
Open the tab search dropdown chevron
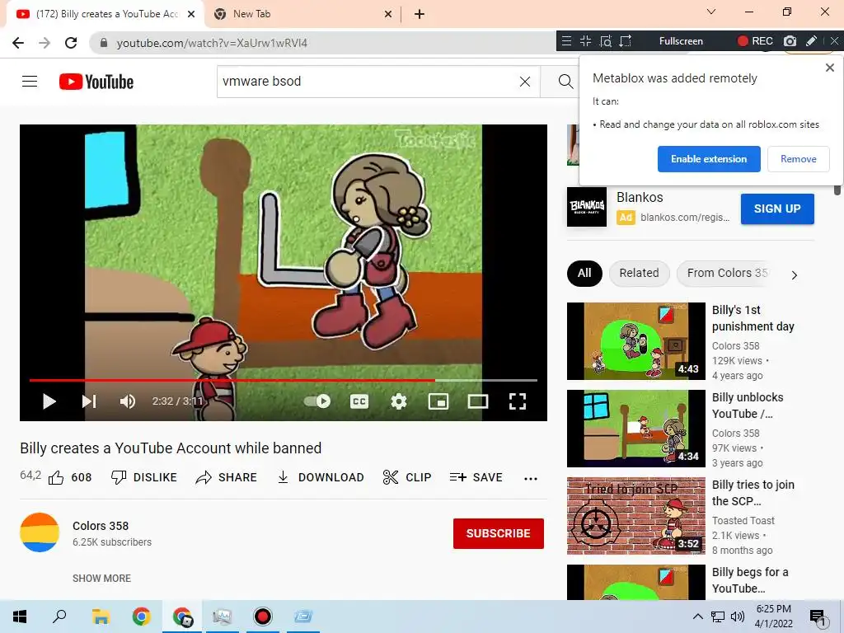coord(711,12)
